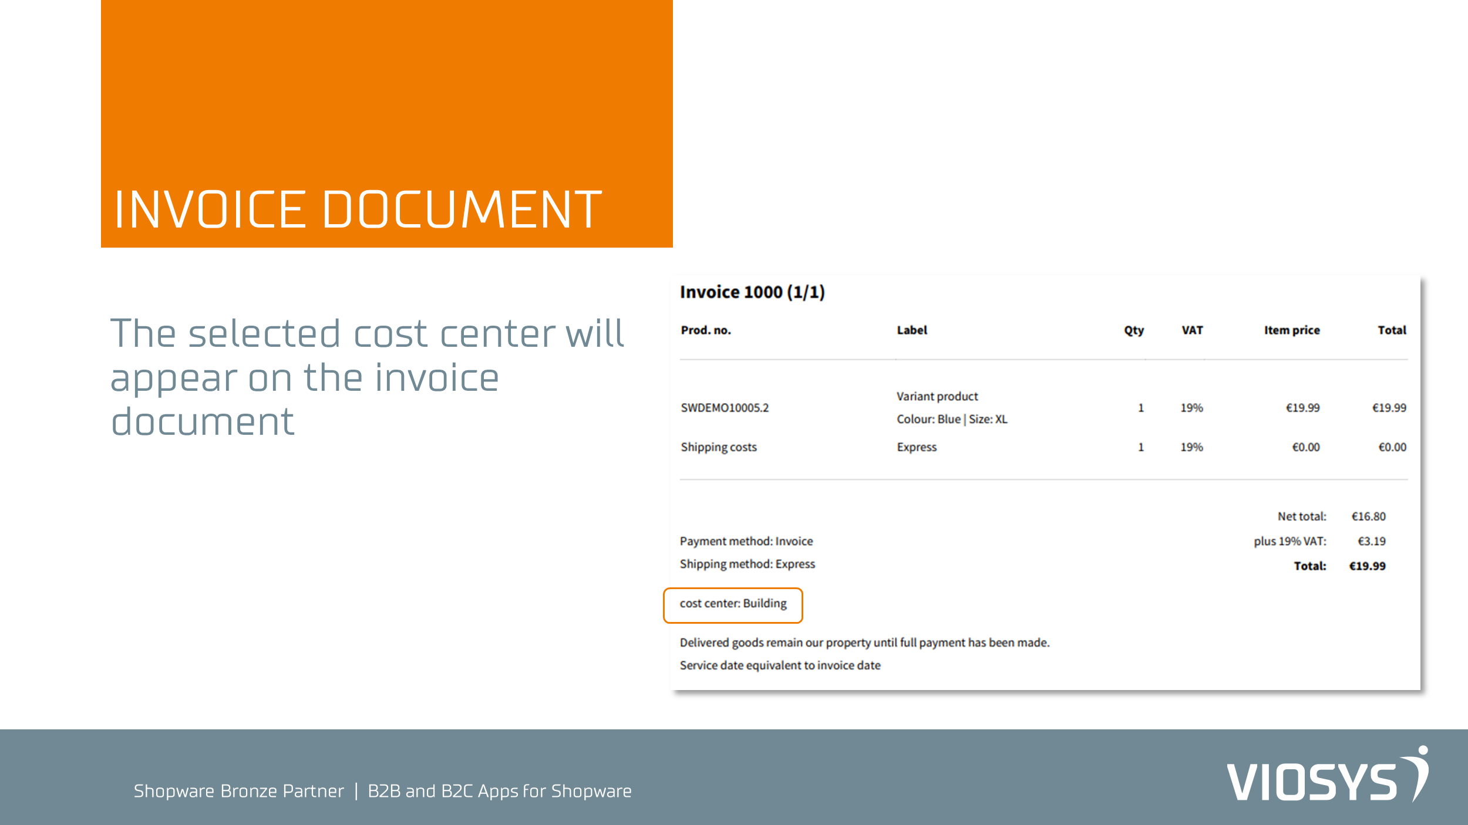Click 'Shopware Bronze Partner' footer text
Image resolution: width=1468 pixels, height=825 pixels.
[239, 791]
